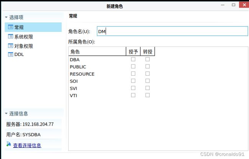Viewport: 249px width, 159px height.
Task: Check 转授 for the RESOURCE role
Action: click(147, 73)
